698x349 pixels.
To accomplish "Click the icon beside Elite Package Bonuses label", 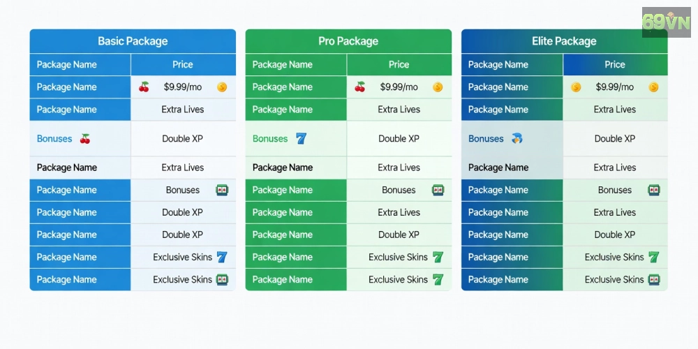I will [x=517, y=139].
